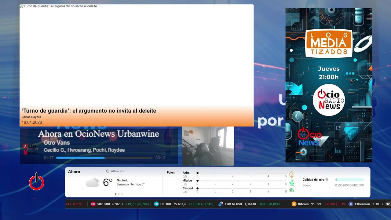Click the 'Ahora' weather heading

(x=74, y=172)
